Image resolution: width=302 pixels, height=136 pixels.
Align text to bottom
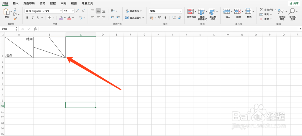[x=104, y=11]
